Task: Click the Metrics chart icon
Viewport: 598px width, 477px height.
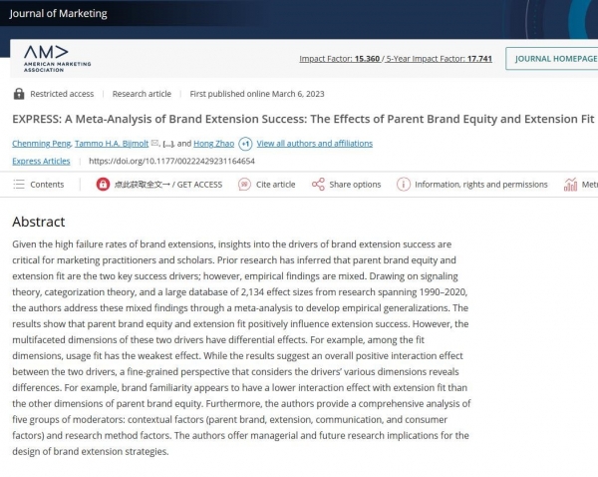Action: (570, 185)
